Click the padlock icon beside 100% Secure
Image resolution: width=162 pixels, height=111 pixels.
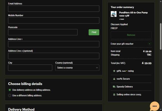click(x=114, y=79)
